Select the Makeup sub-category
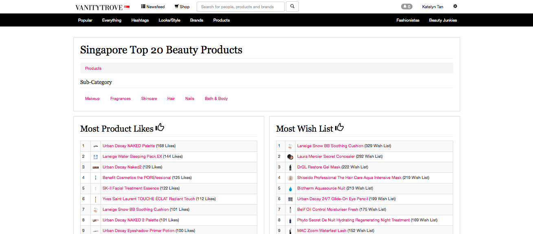 pyautogui.click(x=92, y=98)
